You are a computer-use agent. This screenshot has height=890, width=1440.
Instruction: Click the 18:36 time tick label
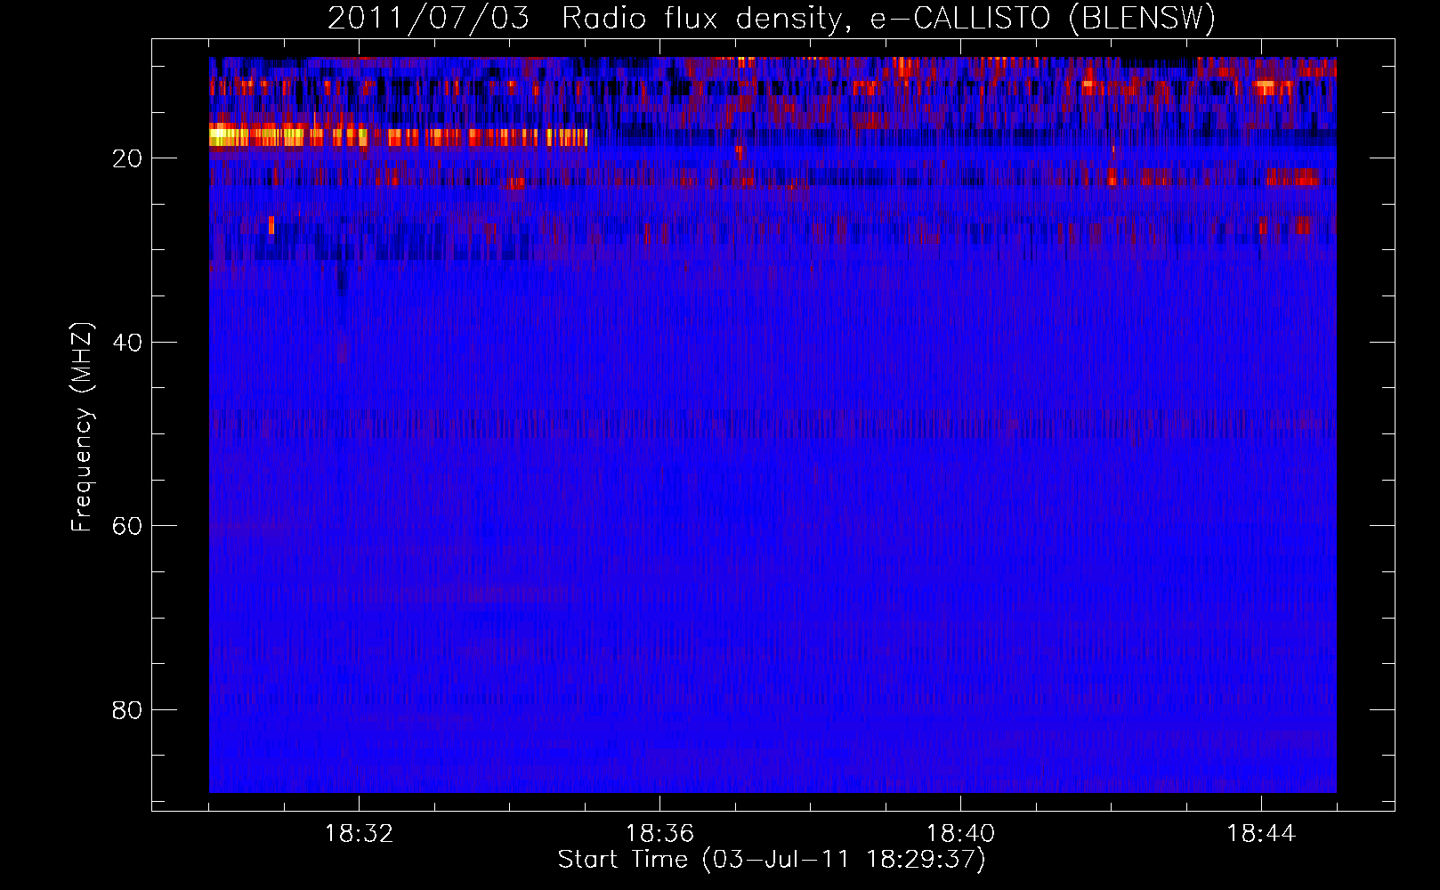(x=659, y=834)
